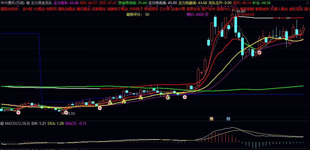310x150 pixels.
Task: Click the 补仓:44.56 annotation on the chart
Action: (x=245, y=14)
